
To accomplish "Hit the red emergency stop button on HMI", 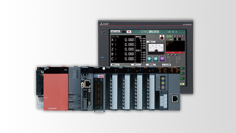I will pyautogui.click(x=162, y=38).
